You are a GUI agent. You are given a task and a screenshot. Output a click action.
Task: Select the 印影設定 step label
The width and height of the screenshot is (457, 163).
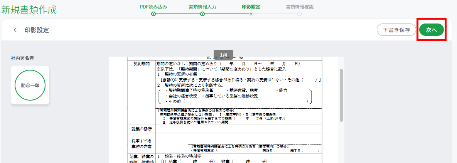point(251,7)
